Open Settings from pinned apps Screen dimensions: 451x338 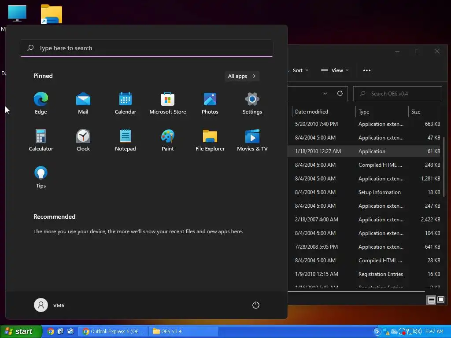pyautogui.click(x=252, y=103)
